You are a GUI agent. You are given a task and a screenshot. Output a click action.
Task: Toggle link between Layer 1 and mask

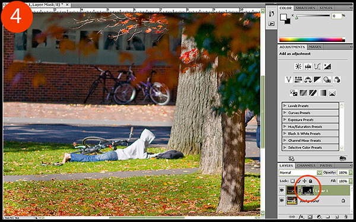pos(300,191)
